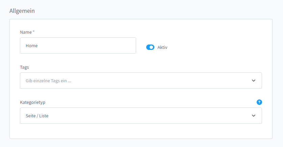Click the Kategorietyp field label
The image size is (283, 147).
coord(33,102)
